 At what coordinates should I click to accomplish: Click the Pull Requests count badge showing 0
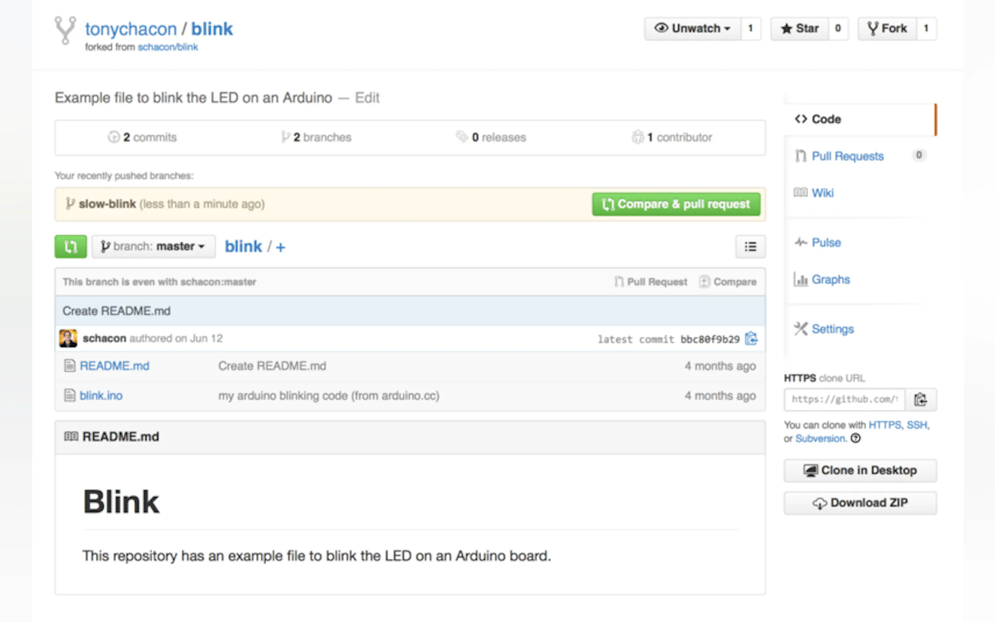point(919,155)
